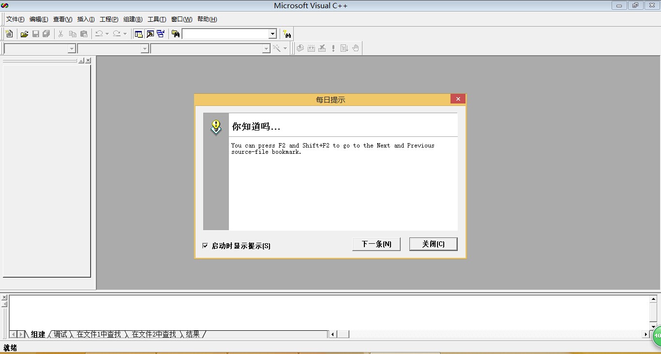Click the Stop Build icon
The image size is (661, 354).
[322, 48]
